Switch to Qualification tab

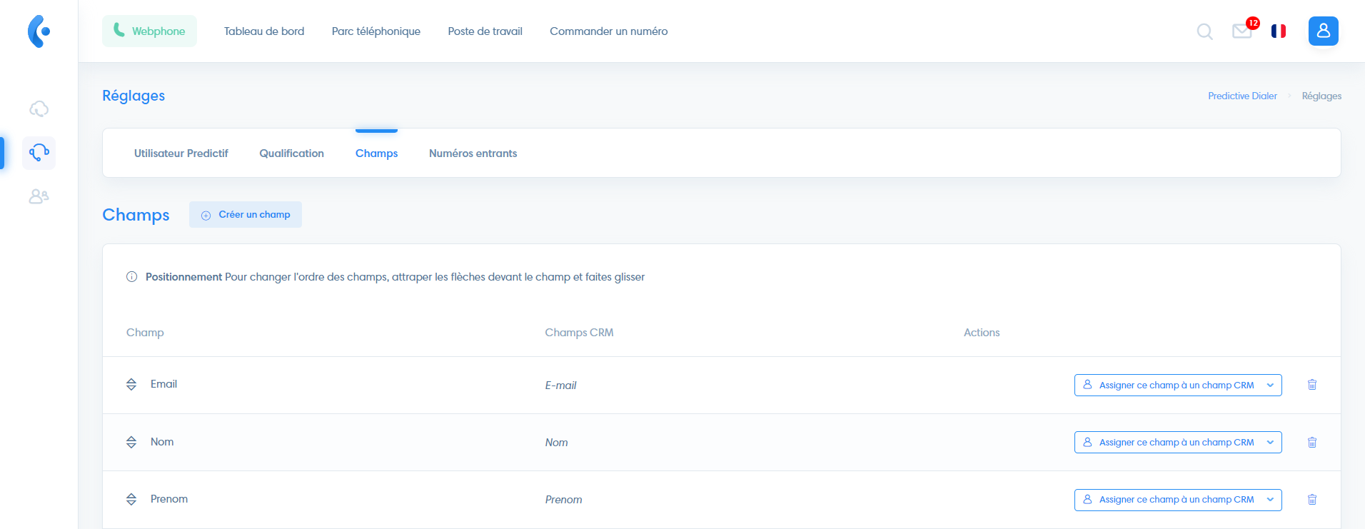(291, 153)
